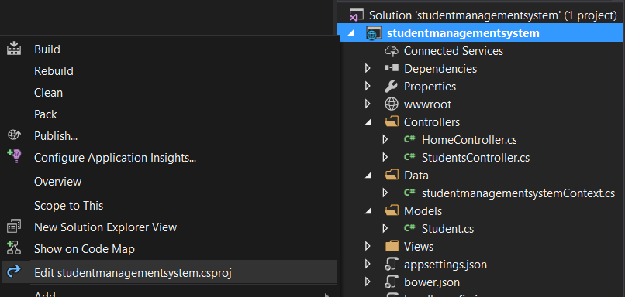The width and height of the screenshot is (625, 297).
Task: Click the Build icon in context menu
Action: pyautogui.click(x=14, y=49)
